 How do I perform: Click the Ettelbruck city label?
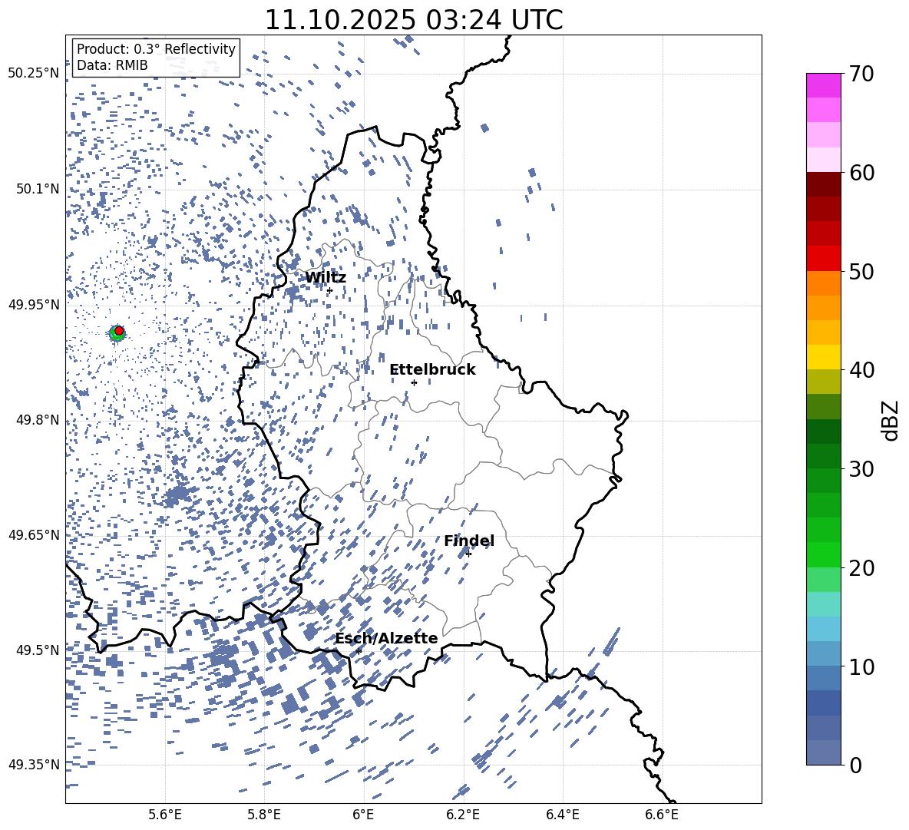(432, 369)
